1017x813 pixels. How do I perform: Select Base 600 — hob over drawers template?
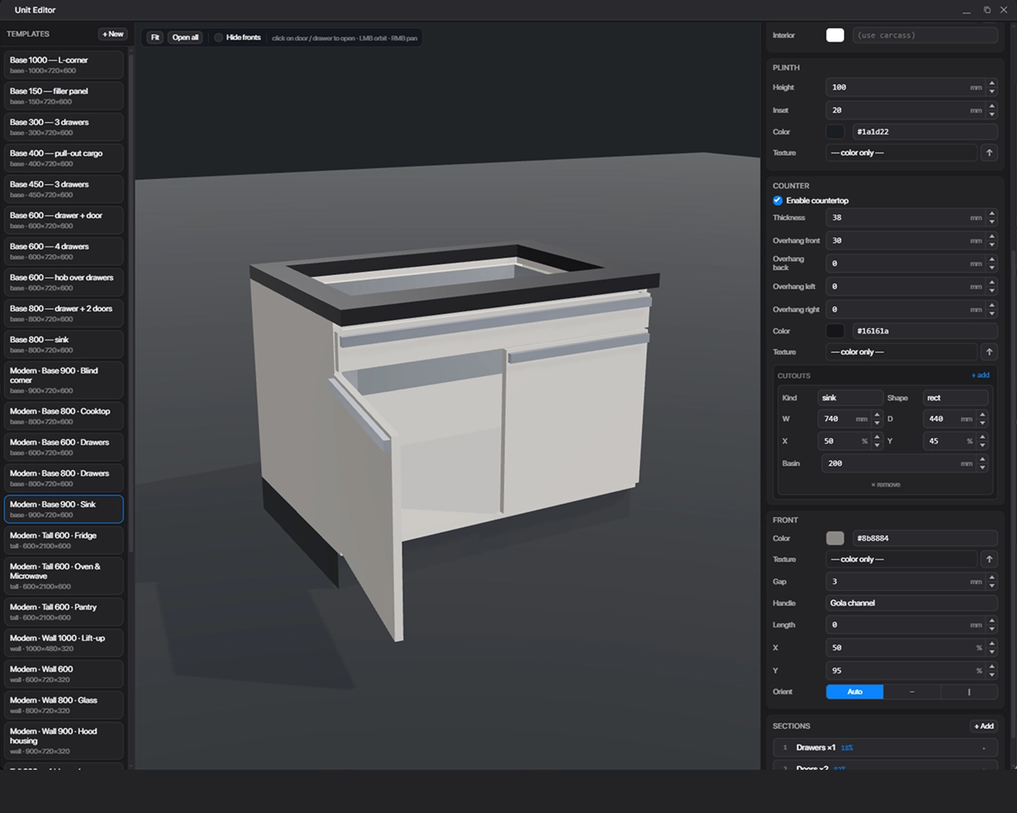pyautogui.click(x=64, y=282)
